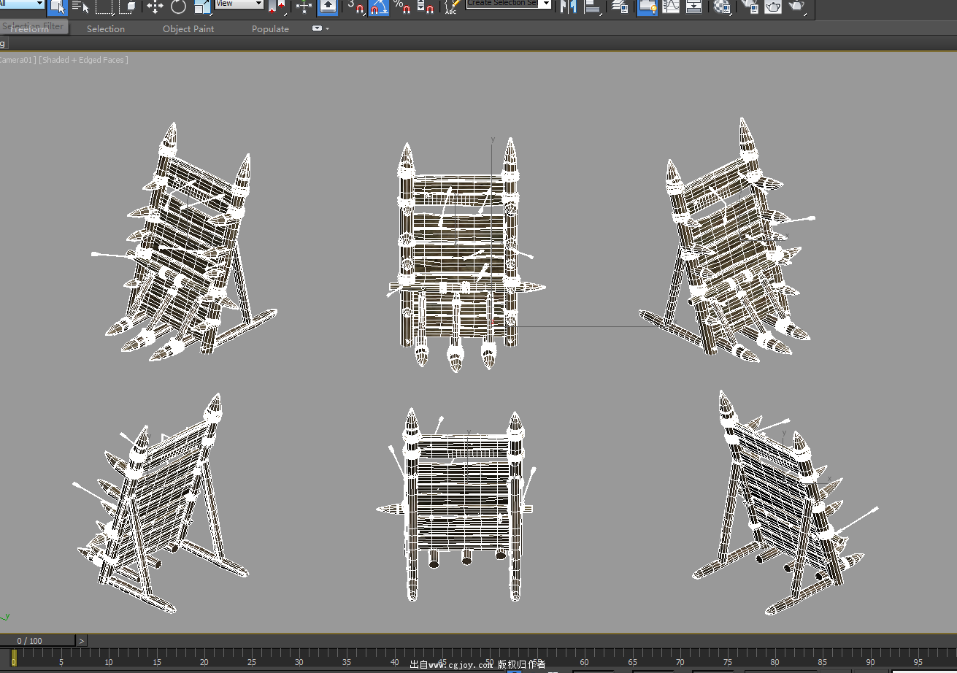Open Rendered Frame Window teapot icon
The image size is (957, 673).
pyautogui.click(x=773, y=7)
